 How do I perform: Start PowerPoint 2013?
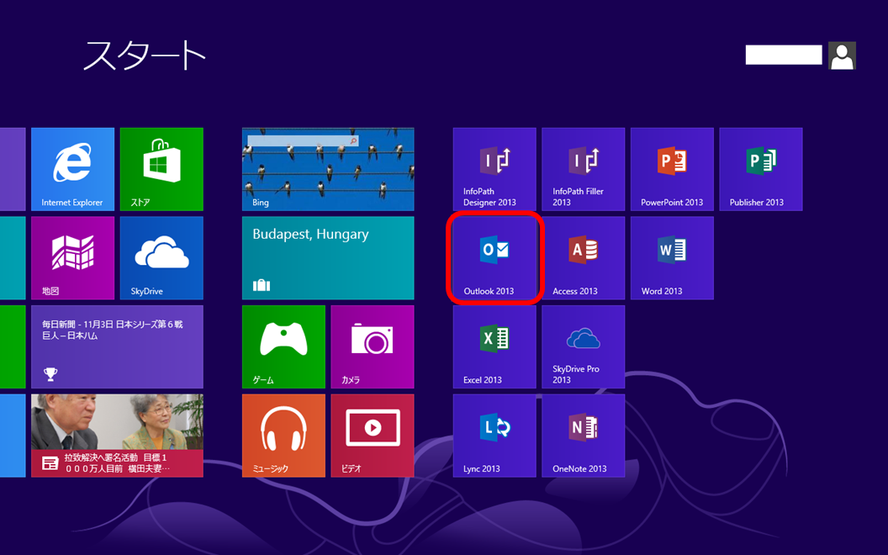tap(672, 169)
